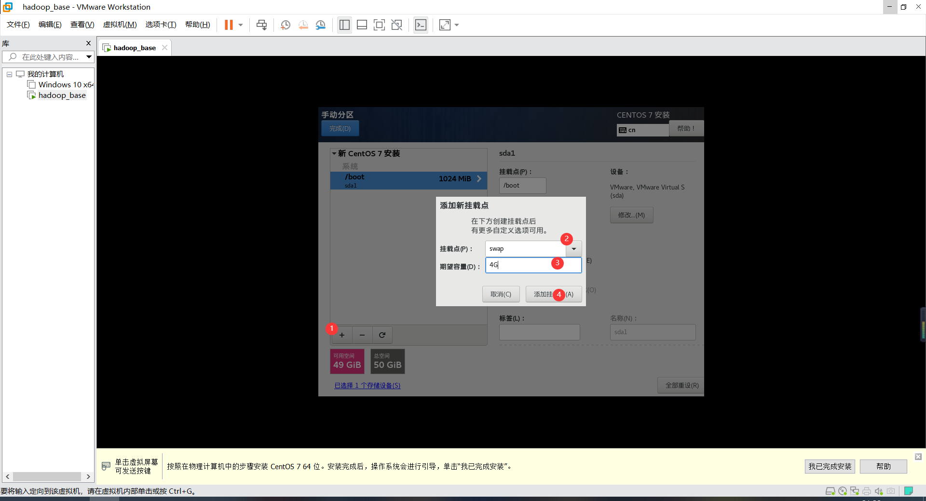Collapse the 新 CentOS 7 安装 section
This screenshot has height=501, width=926.
click(x=334, y=153)
